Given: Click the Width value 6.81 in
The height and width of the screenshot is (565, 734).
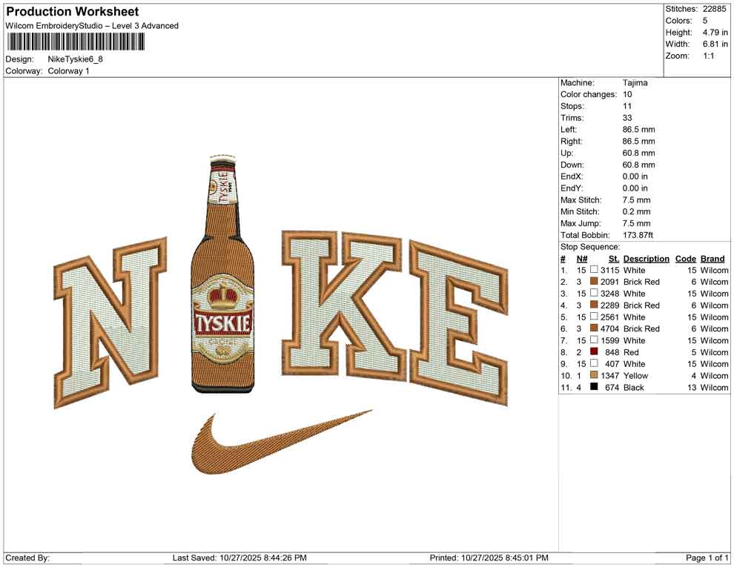Looking at the screenshot, I should click(x=715, y=44).
